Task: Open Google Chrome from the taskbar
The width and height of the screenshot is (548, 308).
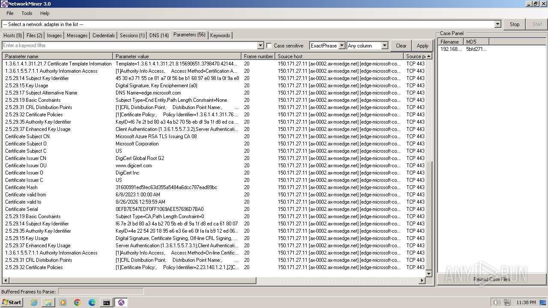Action: pos(77,302)
